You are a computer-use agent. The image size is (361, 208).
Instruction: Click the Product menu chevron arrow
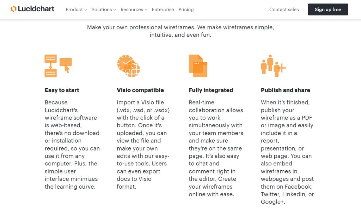coord(86,10)
